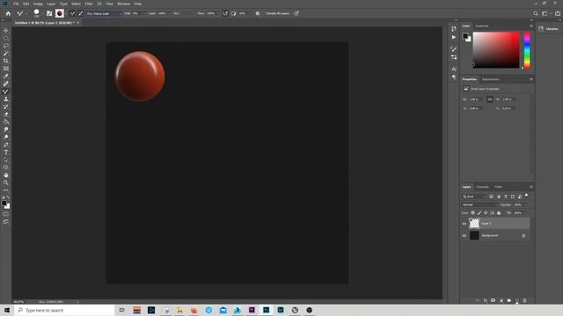Switch to the Swatches tab
The width and height of the screenshot is (563, 316).
pyautogui.click(x=482, y=25)
